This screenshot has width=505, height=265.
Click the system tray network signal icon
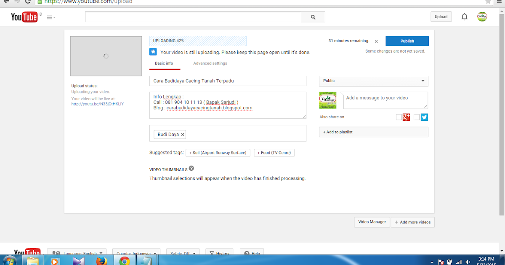point(459,262)
